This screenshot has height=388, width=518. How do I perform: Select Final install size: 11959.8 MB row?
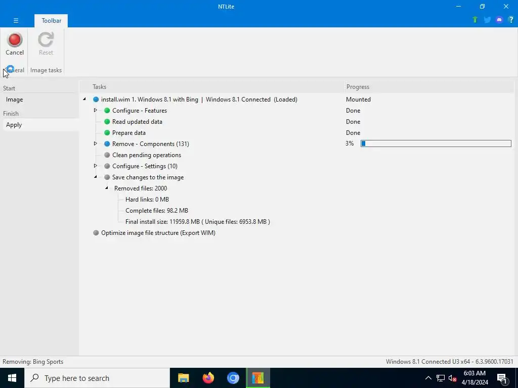(198, 222)
